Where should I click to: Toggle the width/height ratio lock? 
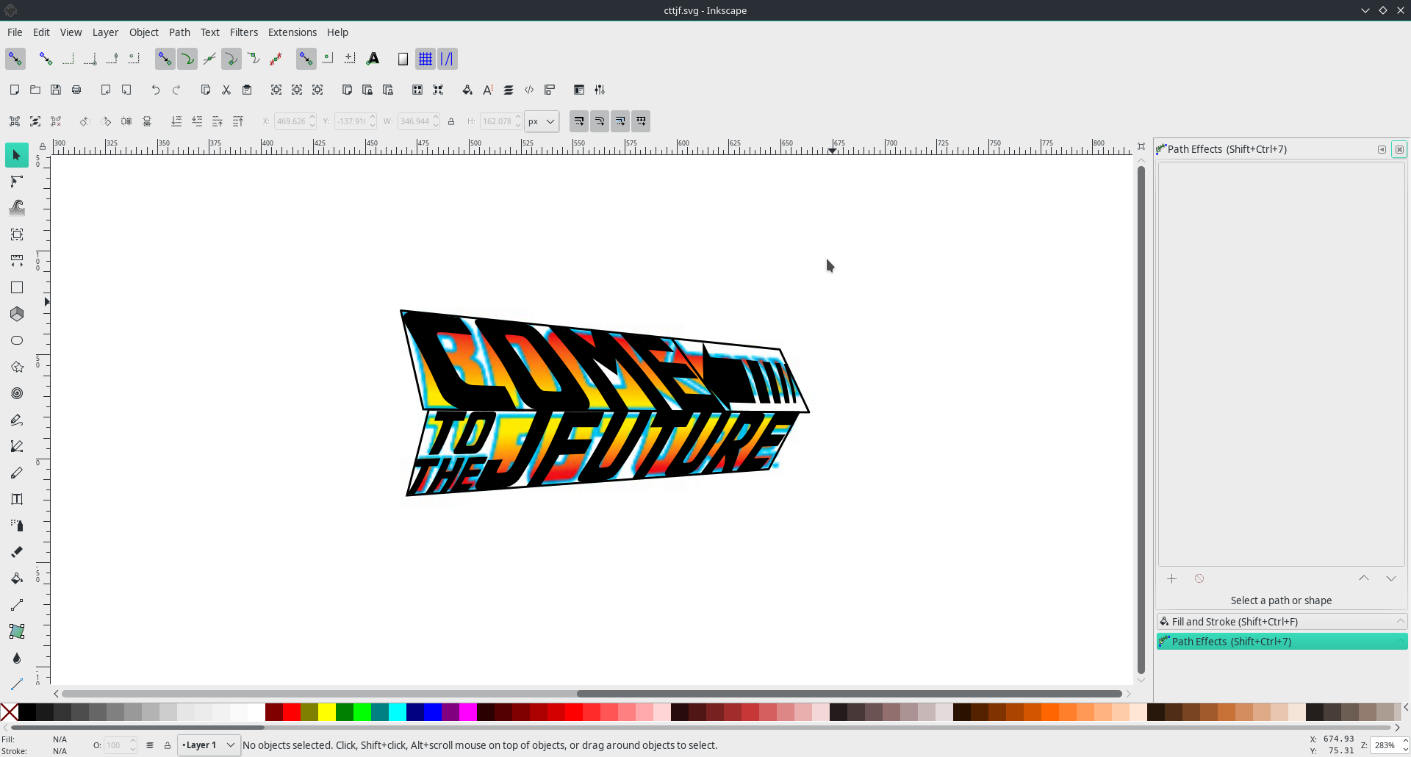[451, 121]
